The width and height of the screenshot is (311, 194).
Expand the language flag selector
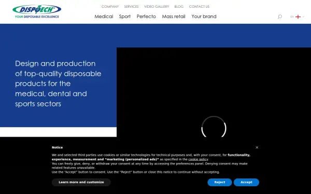297,17
